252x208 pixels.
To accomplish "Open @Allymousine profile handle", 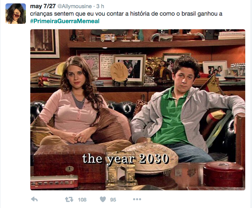I will (75, 6).
